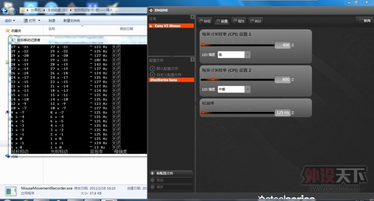Click the ENGINE logo icon in title bar

(x=151, y=10)
